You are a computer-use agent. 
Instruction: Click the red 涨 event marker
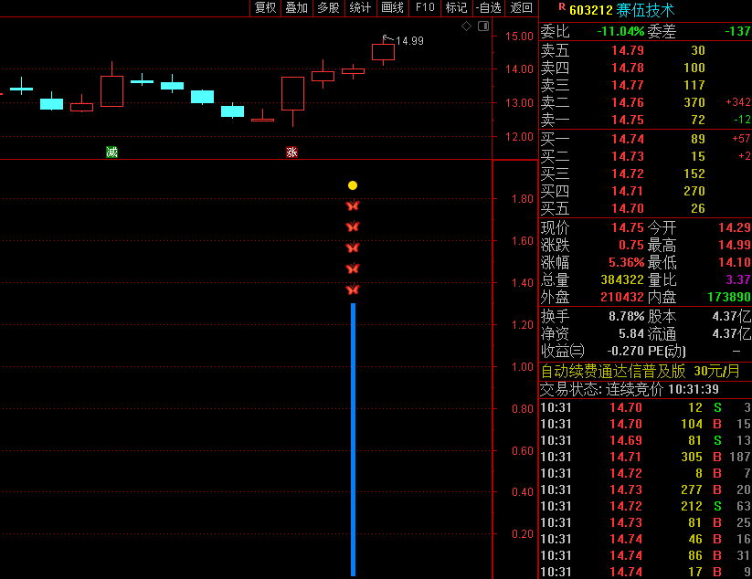[x=291, y=153]
